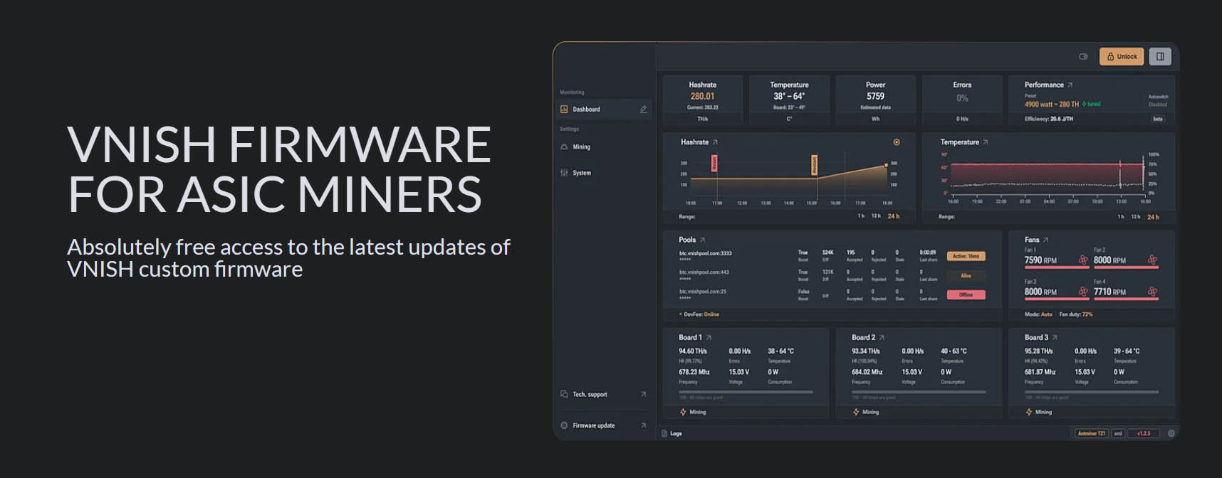
Task: Click pool address btc.vnishpool.com:443
Action: point(704,272)
